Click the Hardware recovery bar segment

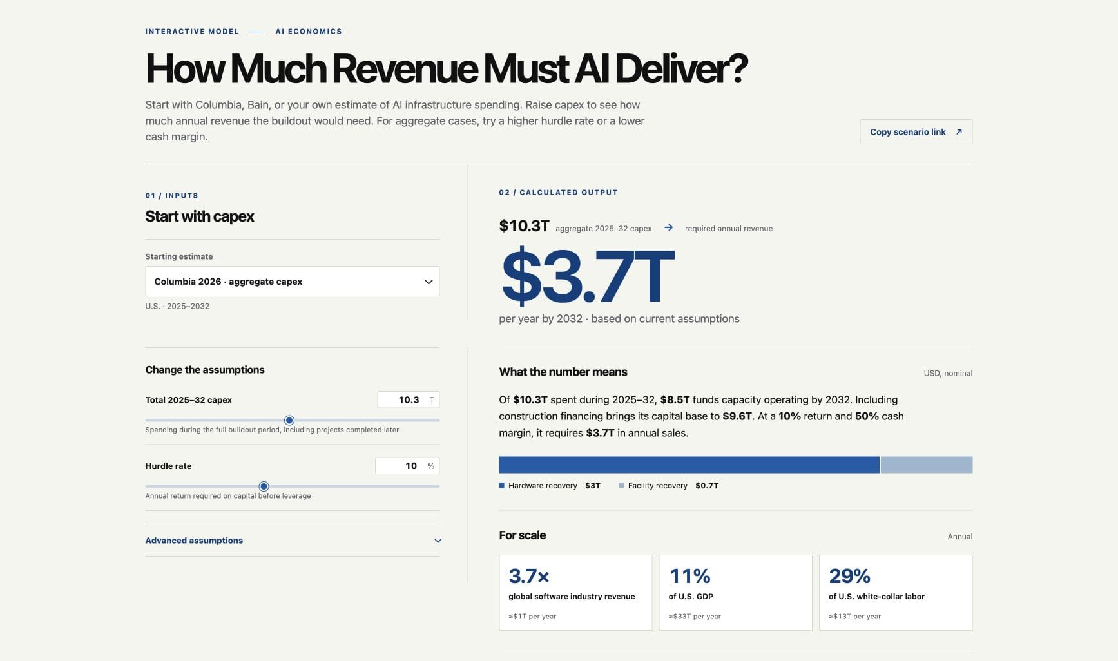(x=689, y=465)
